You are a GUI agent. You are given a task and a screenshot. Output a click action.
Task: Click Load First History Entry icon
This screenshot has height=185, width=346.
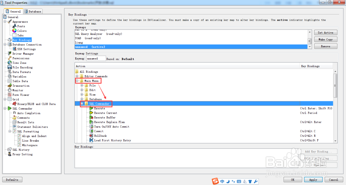91,140
